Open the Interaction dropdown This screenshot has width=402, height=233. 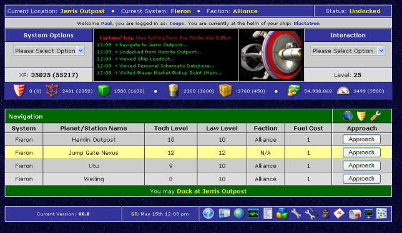(x=348, y=51)
